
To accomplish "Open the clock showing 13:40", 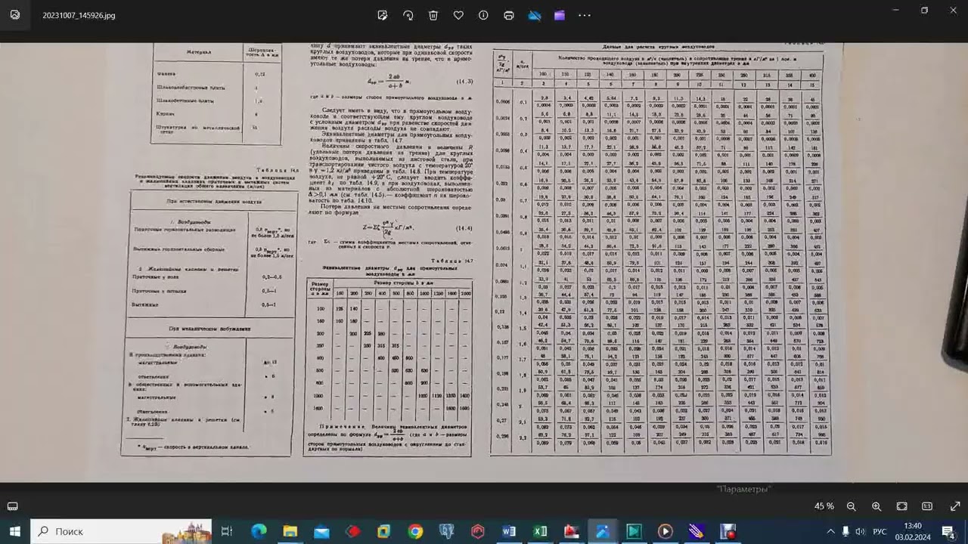I will 913,531.
